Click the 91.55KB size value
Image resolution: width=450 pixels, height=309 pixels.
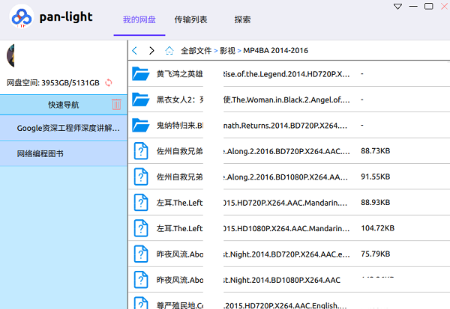(x=376, y=177)
